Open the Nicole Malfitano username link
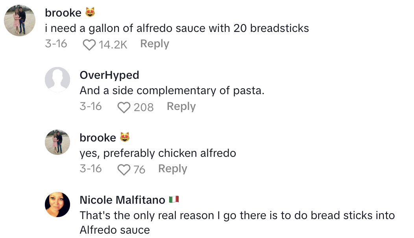414x238 pixels. click(122, 200)
